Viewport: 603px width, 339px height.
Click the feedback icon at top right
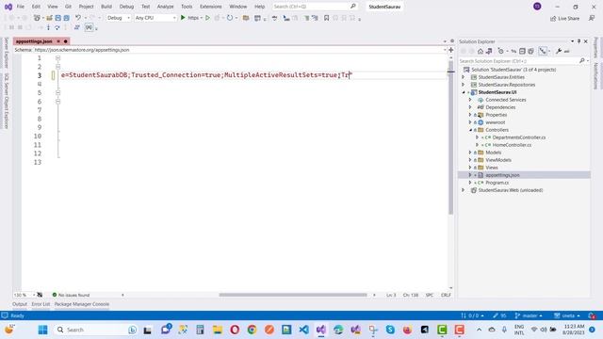pos(592,19)
